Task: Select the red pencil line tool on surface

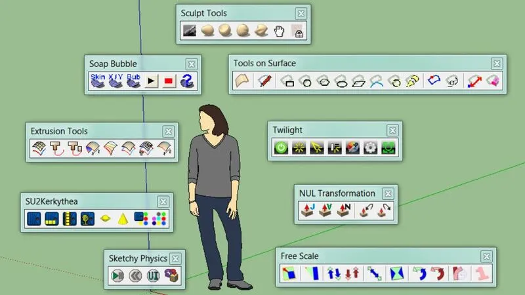Action: coord(264,81)
